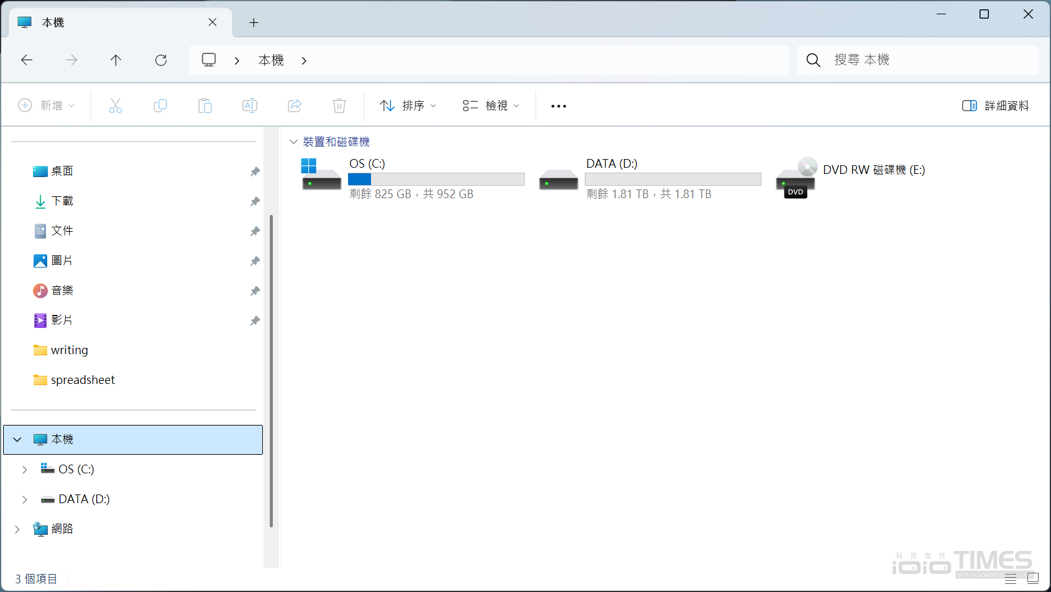1051x592 pixels.
Task: Open the three-dot more options menu
Action: pyautogui.click(x=559, y=106)
